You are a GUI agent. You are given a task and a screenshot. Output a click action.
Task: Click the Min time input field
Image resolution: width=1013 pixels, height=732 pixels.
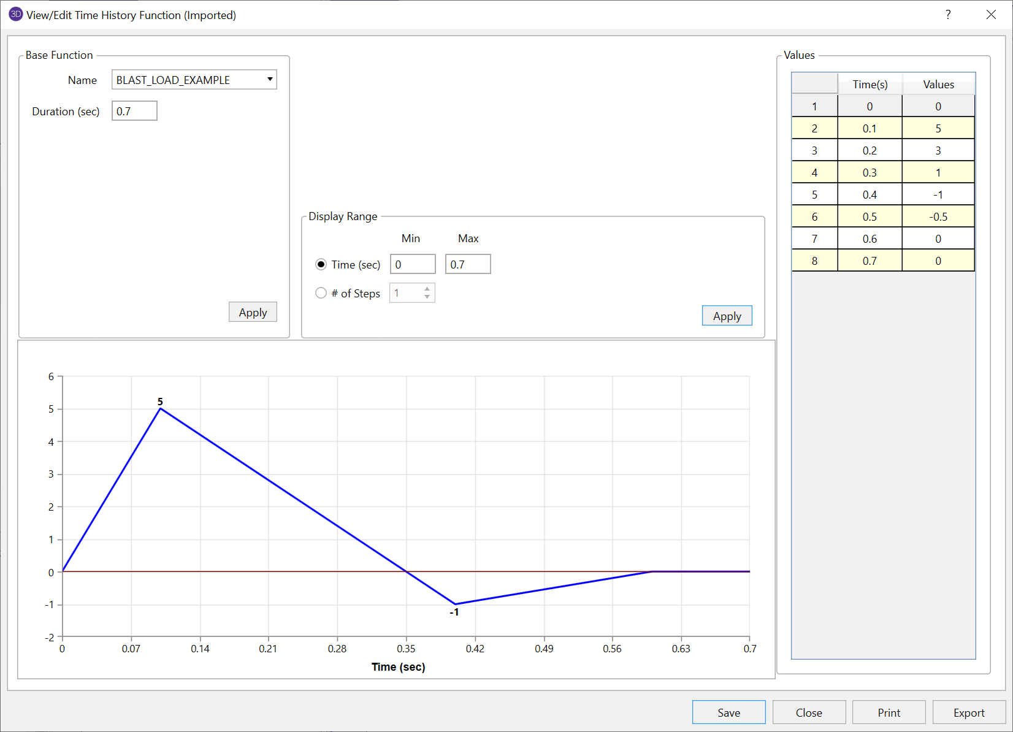(413, 264)
